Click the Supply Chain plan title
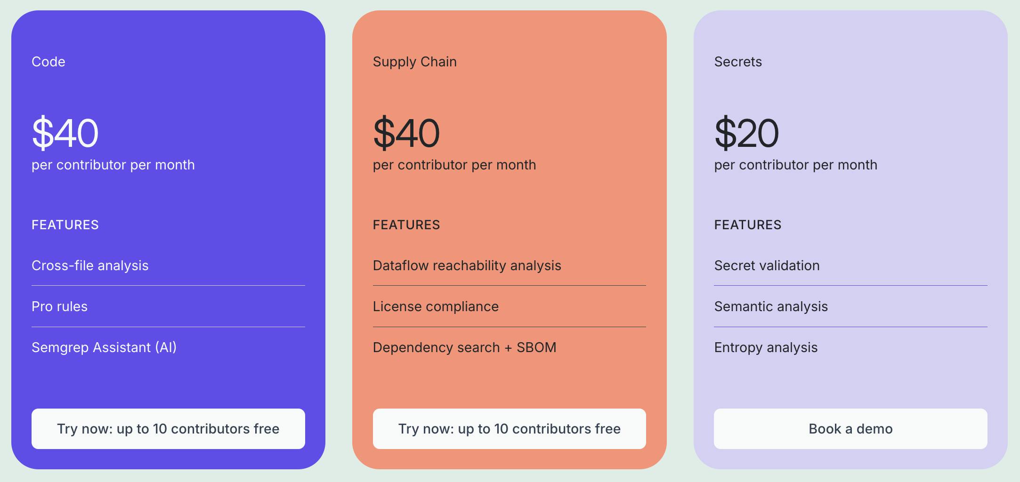Screen dimensions: 1020x482 pyautogui.click(x=414, y=62)
